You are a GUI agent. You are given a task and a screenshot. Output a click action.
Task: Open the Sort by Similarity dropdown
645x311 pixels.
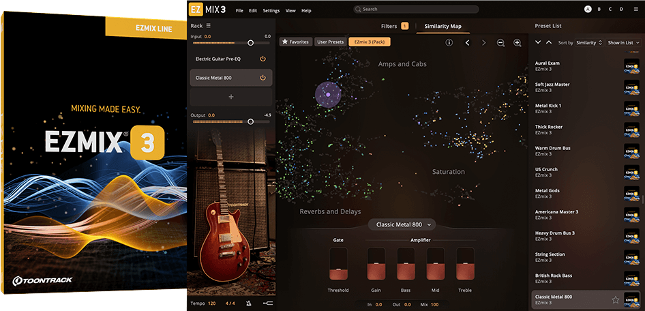tap(588, 42)
